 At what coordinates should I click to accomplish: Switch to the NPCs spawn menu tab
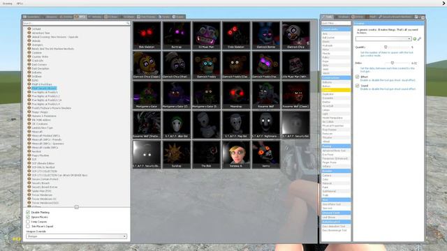[80, 17]
